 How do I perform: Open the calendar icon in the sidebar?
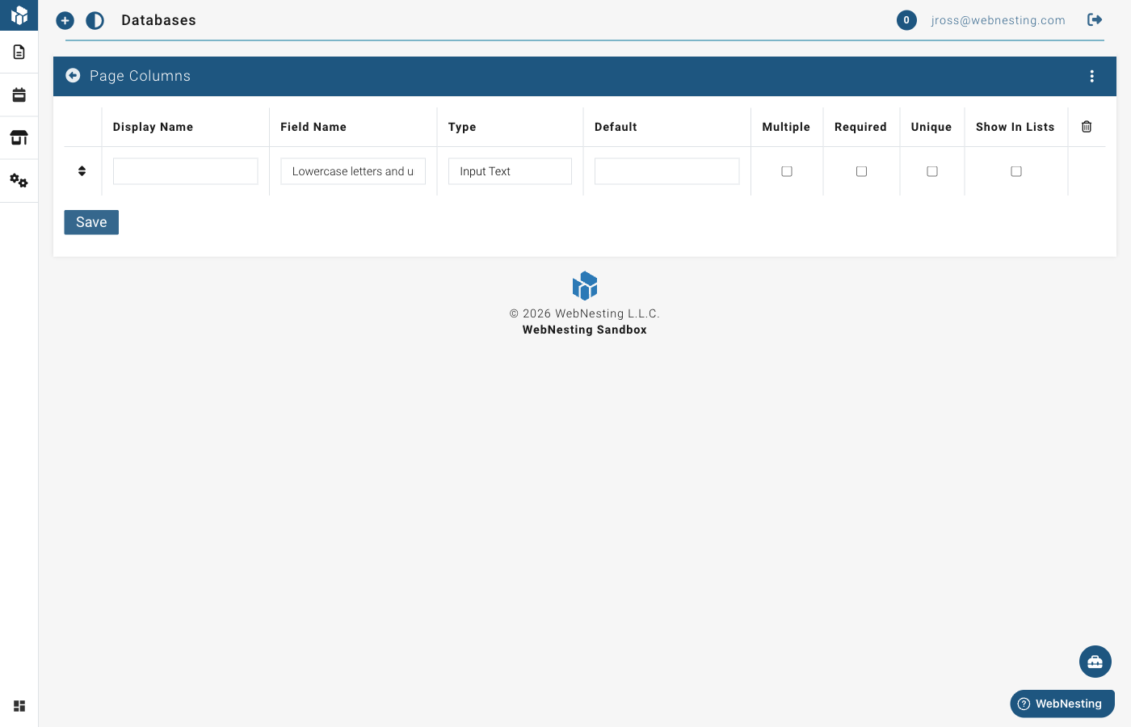click(19, 94)
